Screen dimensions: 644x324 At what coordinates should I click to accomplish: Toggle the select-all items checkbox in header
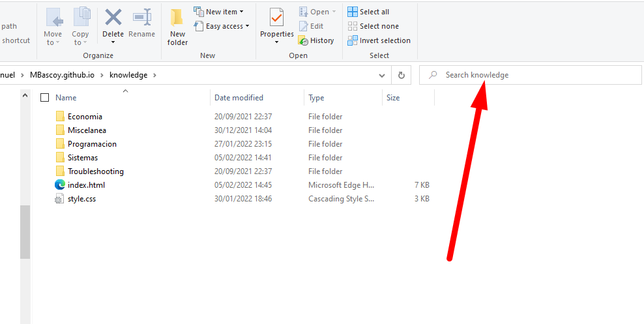point(45,98)
